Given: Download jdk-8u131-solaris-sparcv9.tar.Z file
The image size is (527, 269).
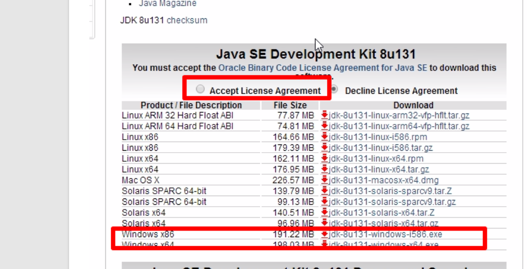Looking at the screenshot, I should 390,191.
